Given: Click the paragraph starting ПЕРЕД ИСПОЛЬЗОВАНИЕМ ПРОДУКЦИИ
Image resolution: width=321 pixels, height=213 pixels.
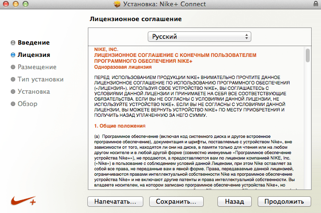Looking at the screenshot, I should pos(192,96).
